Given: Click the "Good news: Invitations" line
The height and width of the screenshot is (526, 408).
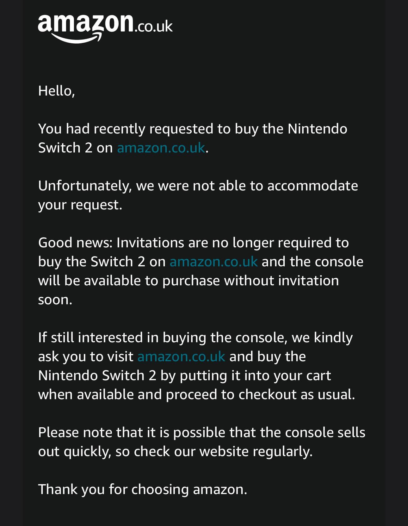Looking at the screenshot, I should tap(193, 243).
